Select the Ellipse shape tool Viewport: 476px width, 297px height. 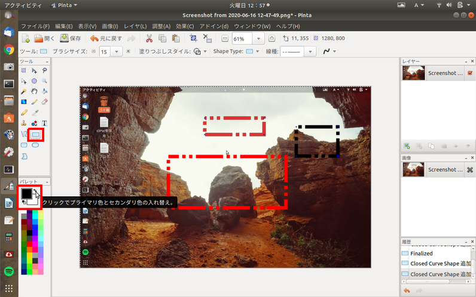[35, 146]
